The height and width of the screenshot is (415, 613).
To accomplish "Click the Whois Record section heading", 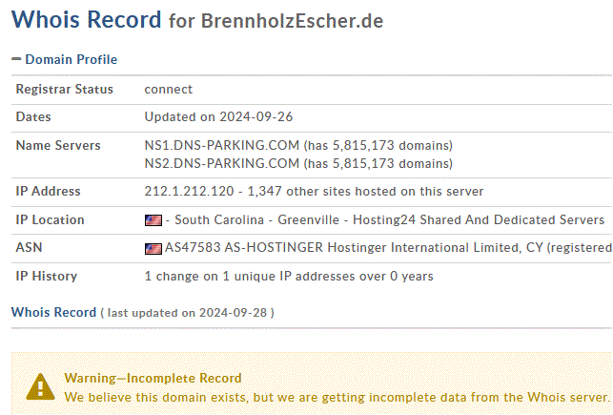I will pos(53,313).
